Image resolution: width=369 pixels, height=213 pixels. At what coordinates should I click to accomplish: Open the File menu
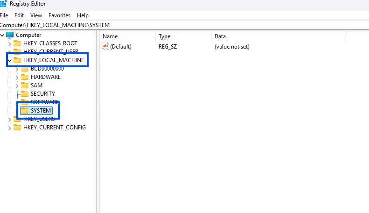[4, 15]
